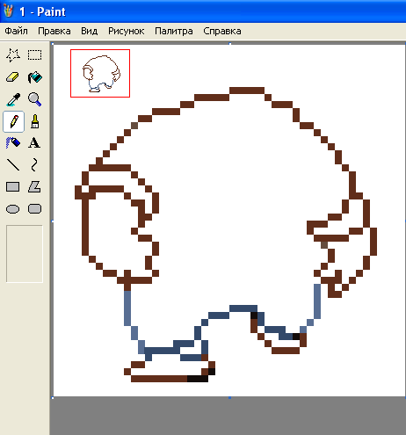The width and height of the screenshot is (406, 435).
Task: Choose the rectangular Select tool
Action: tap(35, 55)
